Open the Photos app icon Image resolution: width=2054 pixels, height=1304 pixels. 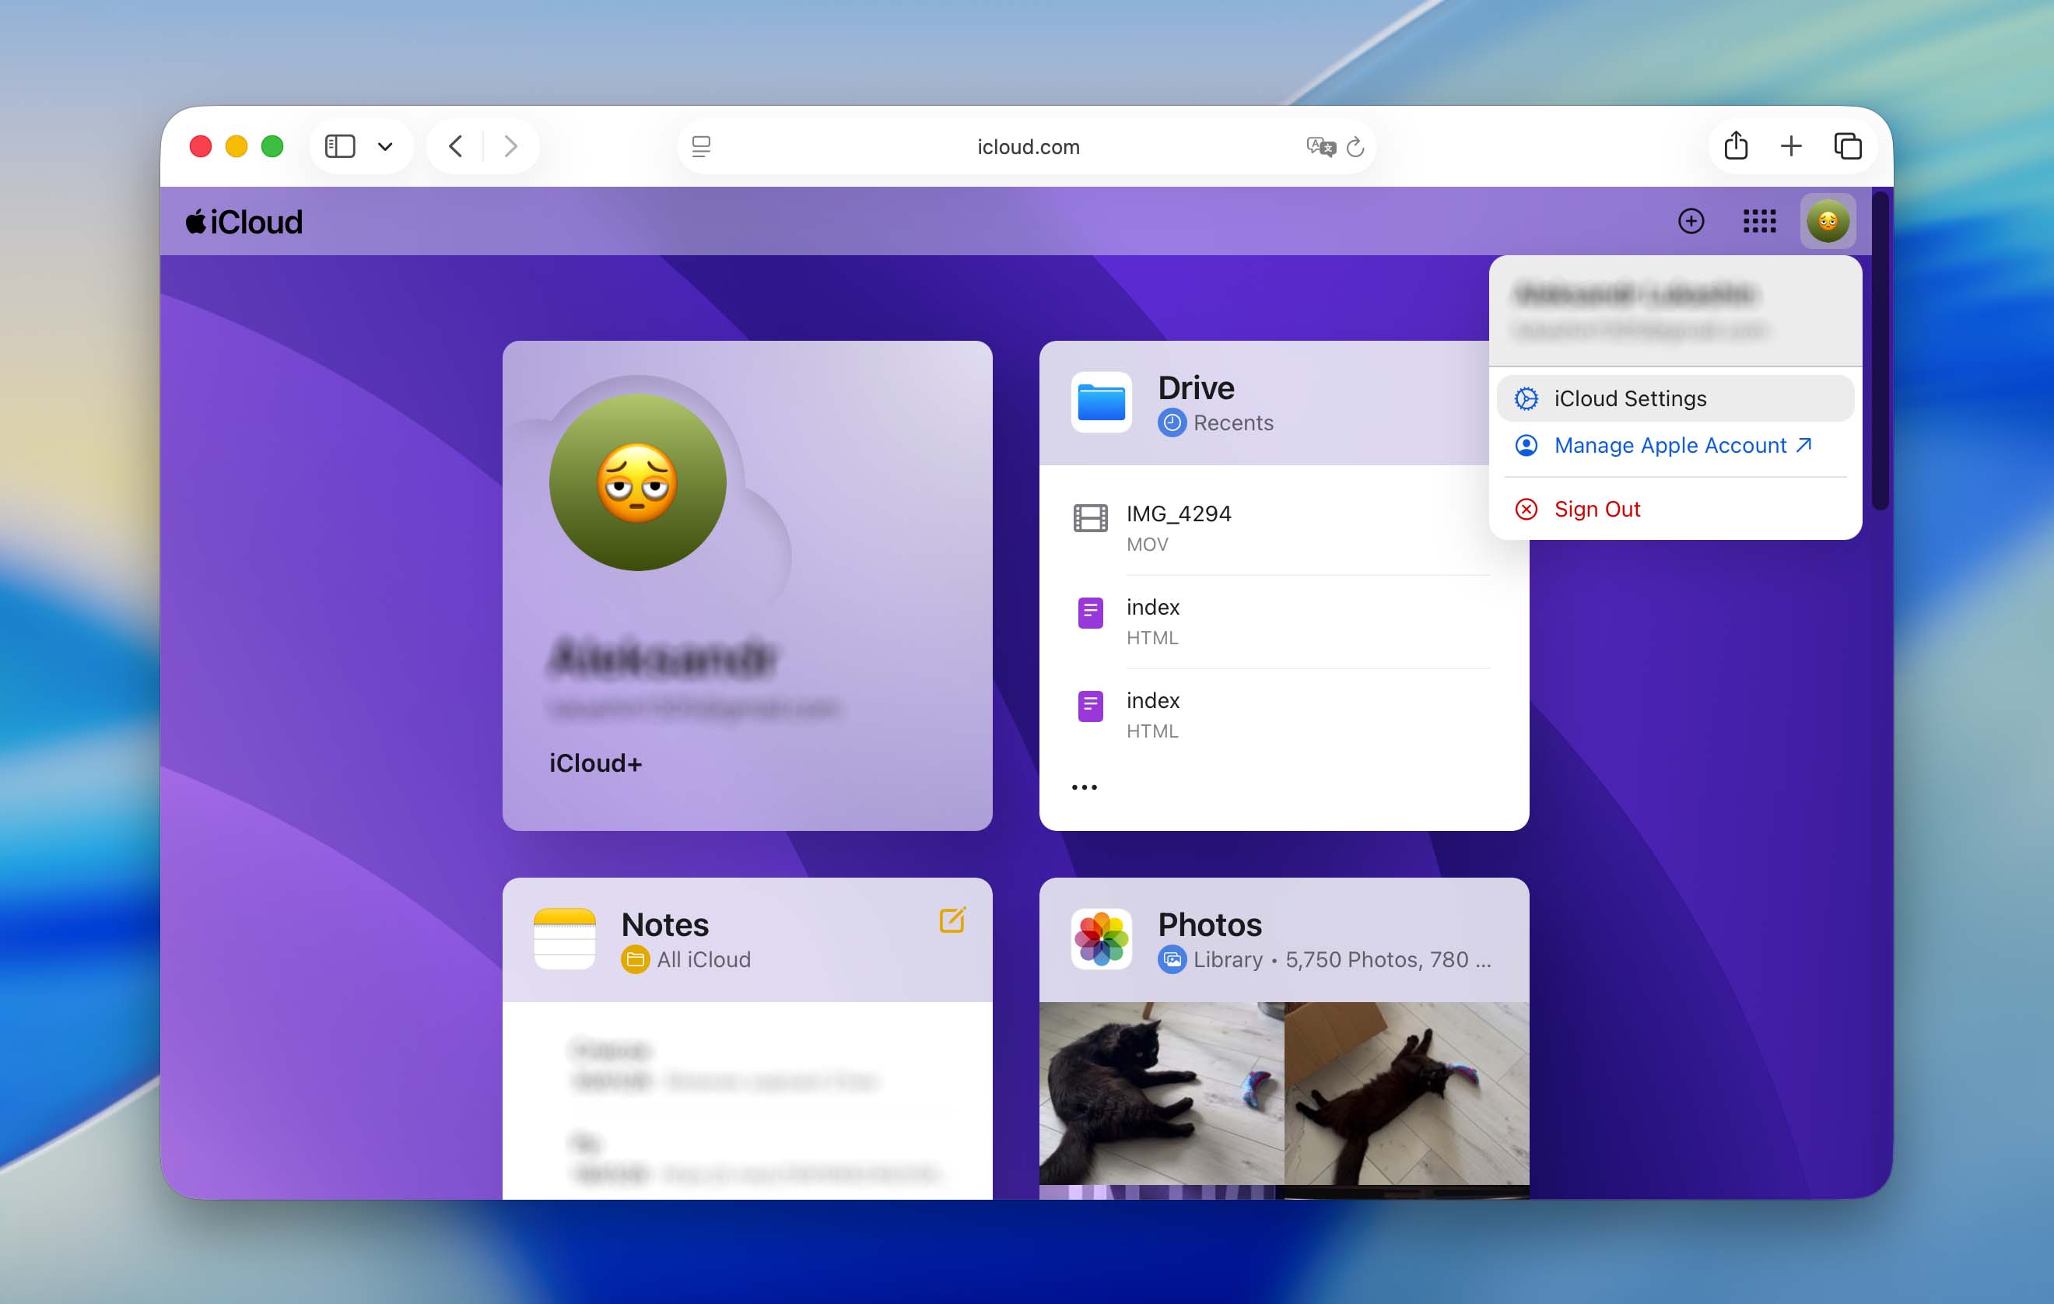click(x=1101, y=939)
